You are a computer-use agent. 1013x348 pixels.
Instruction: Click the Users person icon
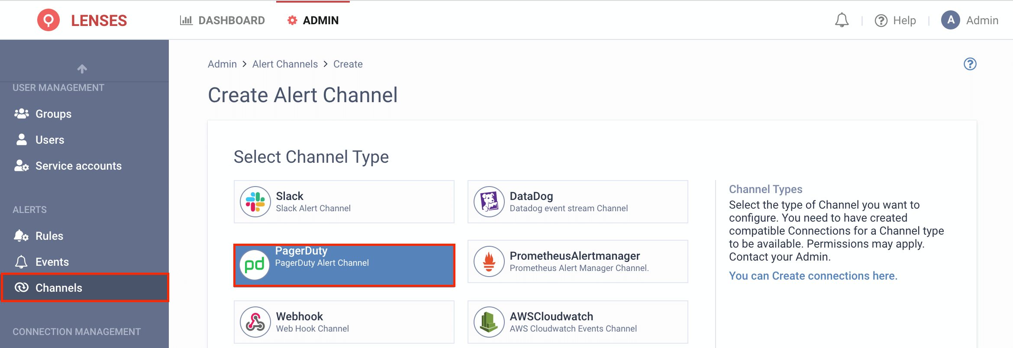coord(21,139)
